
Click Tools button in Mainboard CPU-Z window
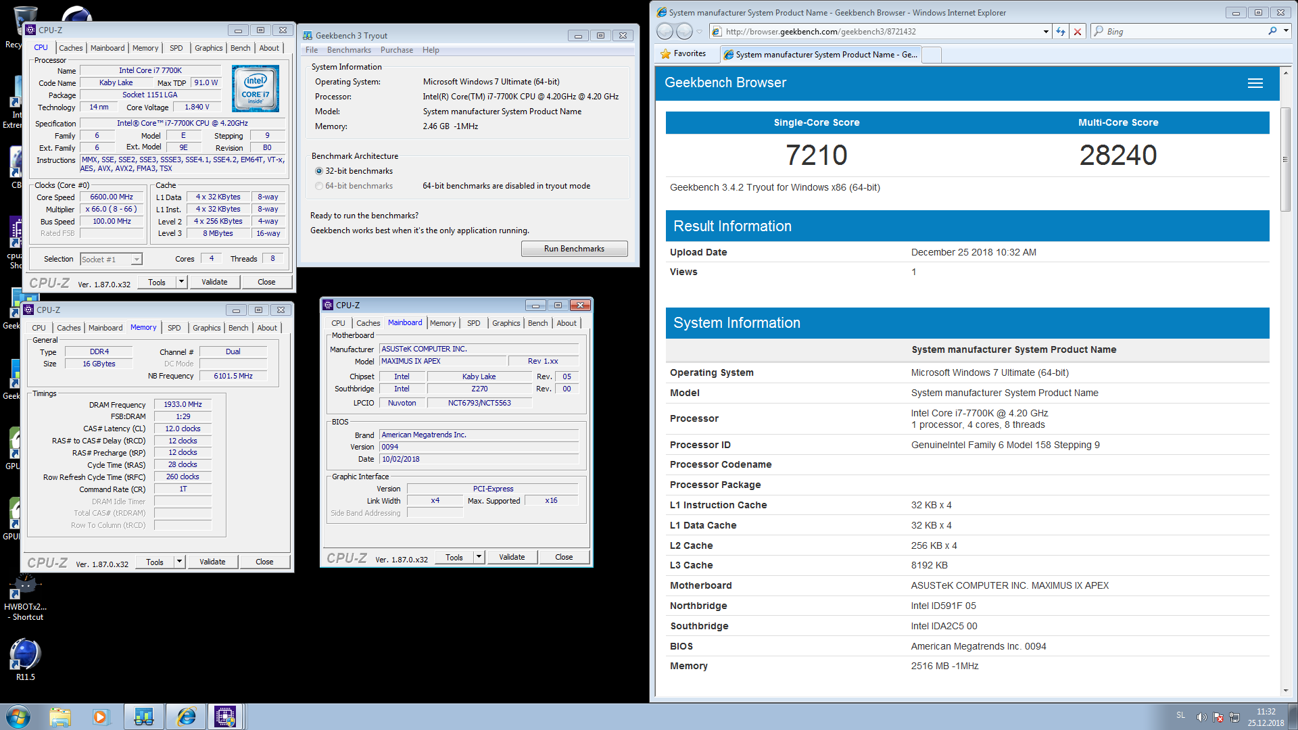454,557
